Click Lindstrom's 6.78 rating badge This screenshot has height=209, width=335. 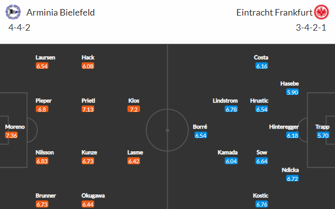(x=231, y=109)
